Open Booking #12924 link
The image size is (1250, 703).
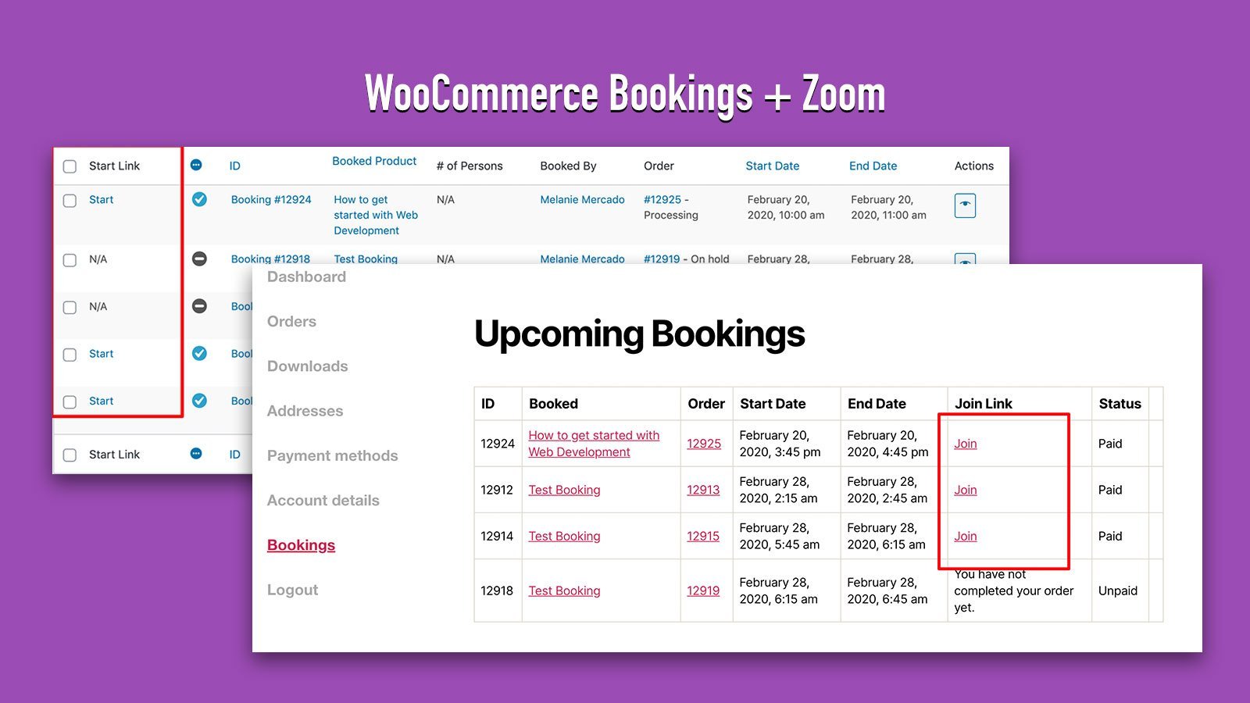pos(271,199)
